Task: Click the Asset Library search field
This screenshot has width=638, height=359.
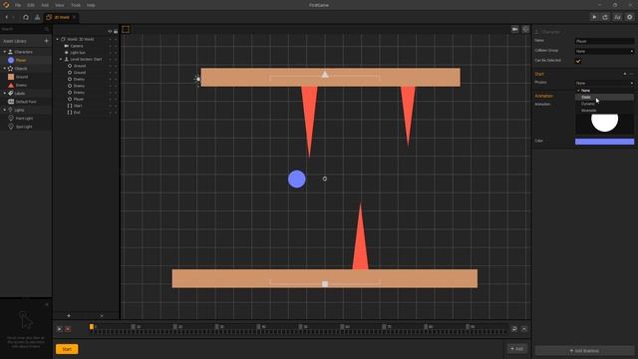Action: click(x=24, y=29)
